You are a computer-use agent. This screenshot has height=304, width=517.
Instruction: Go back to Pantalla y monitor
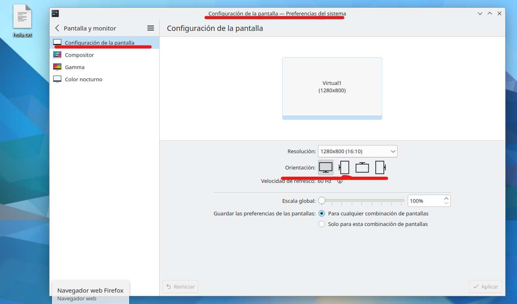click(56, 28)
